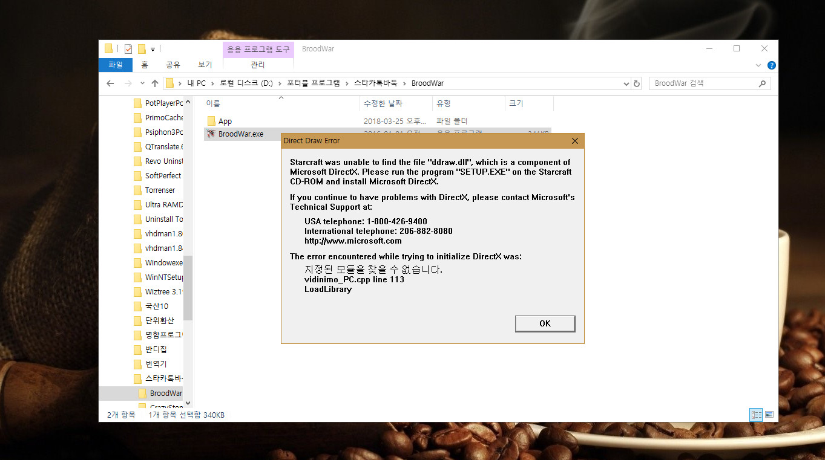Open Explorer help question mark
Screen dimensions: 825x460
pos(771,65)
